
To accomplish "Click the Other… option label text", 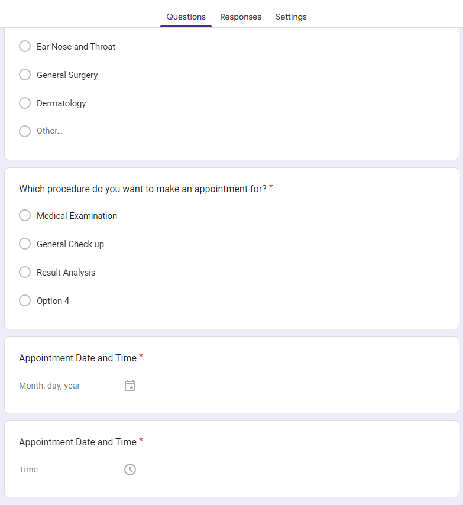I will point(50,131).
